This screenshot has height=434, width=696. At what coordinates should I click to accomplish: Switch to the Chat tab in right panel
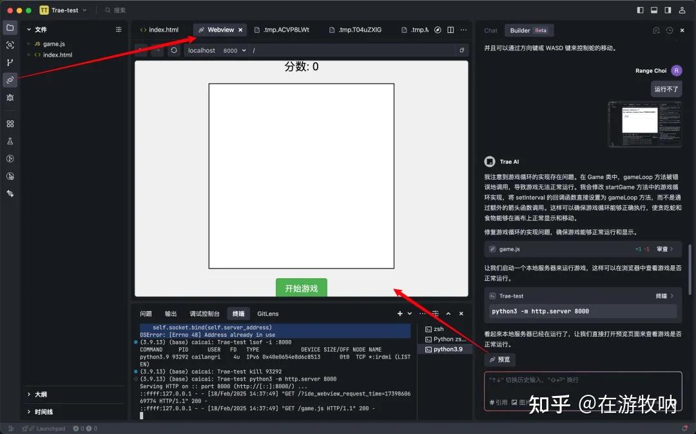490,30
